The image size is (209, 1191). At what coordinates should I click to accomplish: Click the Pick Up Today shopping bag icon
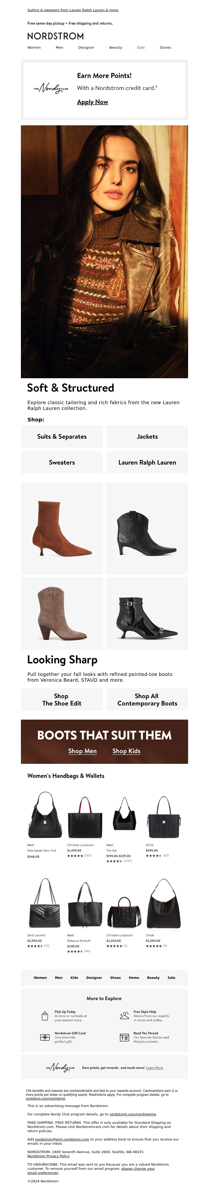(45, 1016)
